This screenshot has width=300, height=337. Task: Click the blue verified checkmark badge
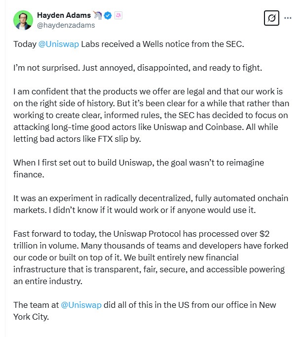click(108, 15)
